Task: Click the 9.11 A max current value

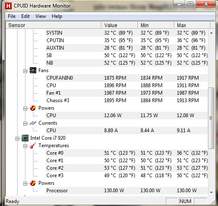Action: (x=183, y=131)
